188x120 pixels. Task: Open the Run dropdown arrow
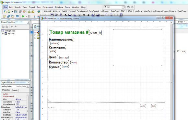(x=26, y=16)
